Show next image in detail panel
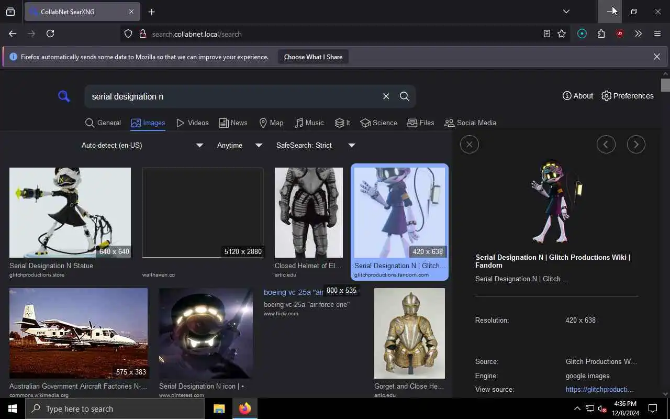Viewport: 670px width, 419px height. pyautogui.click(x=636, y=145)
